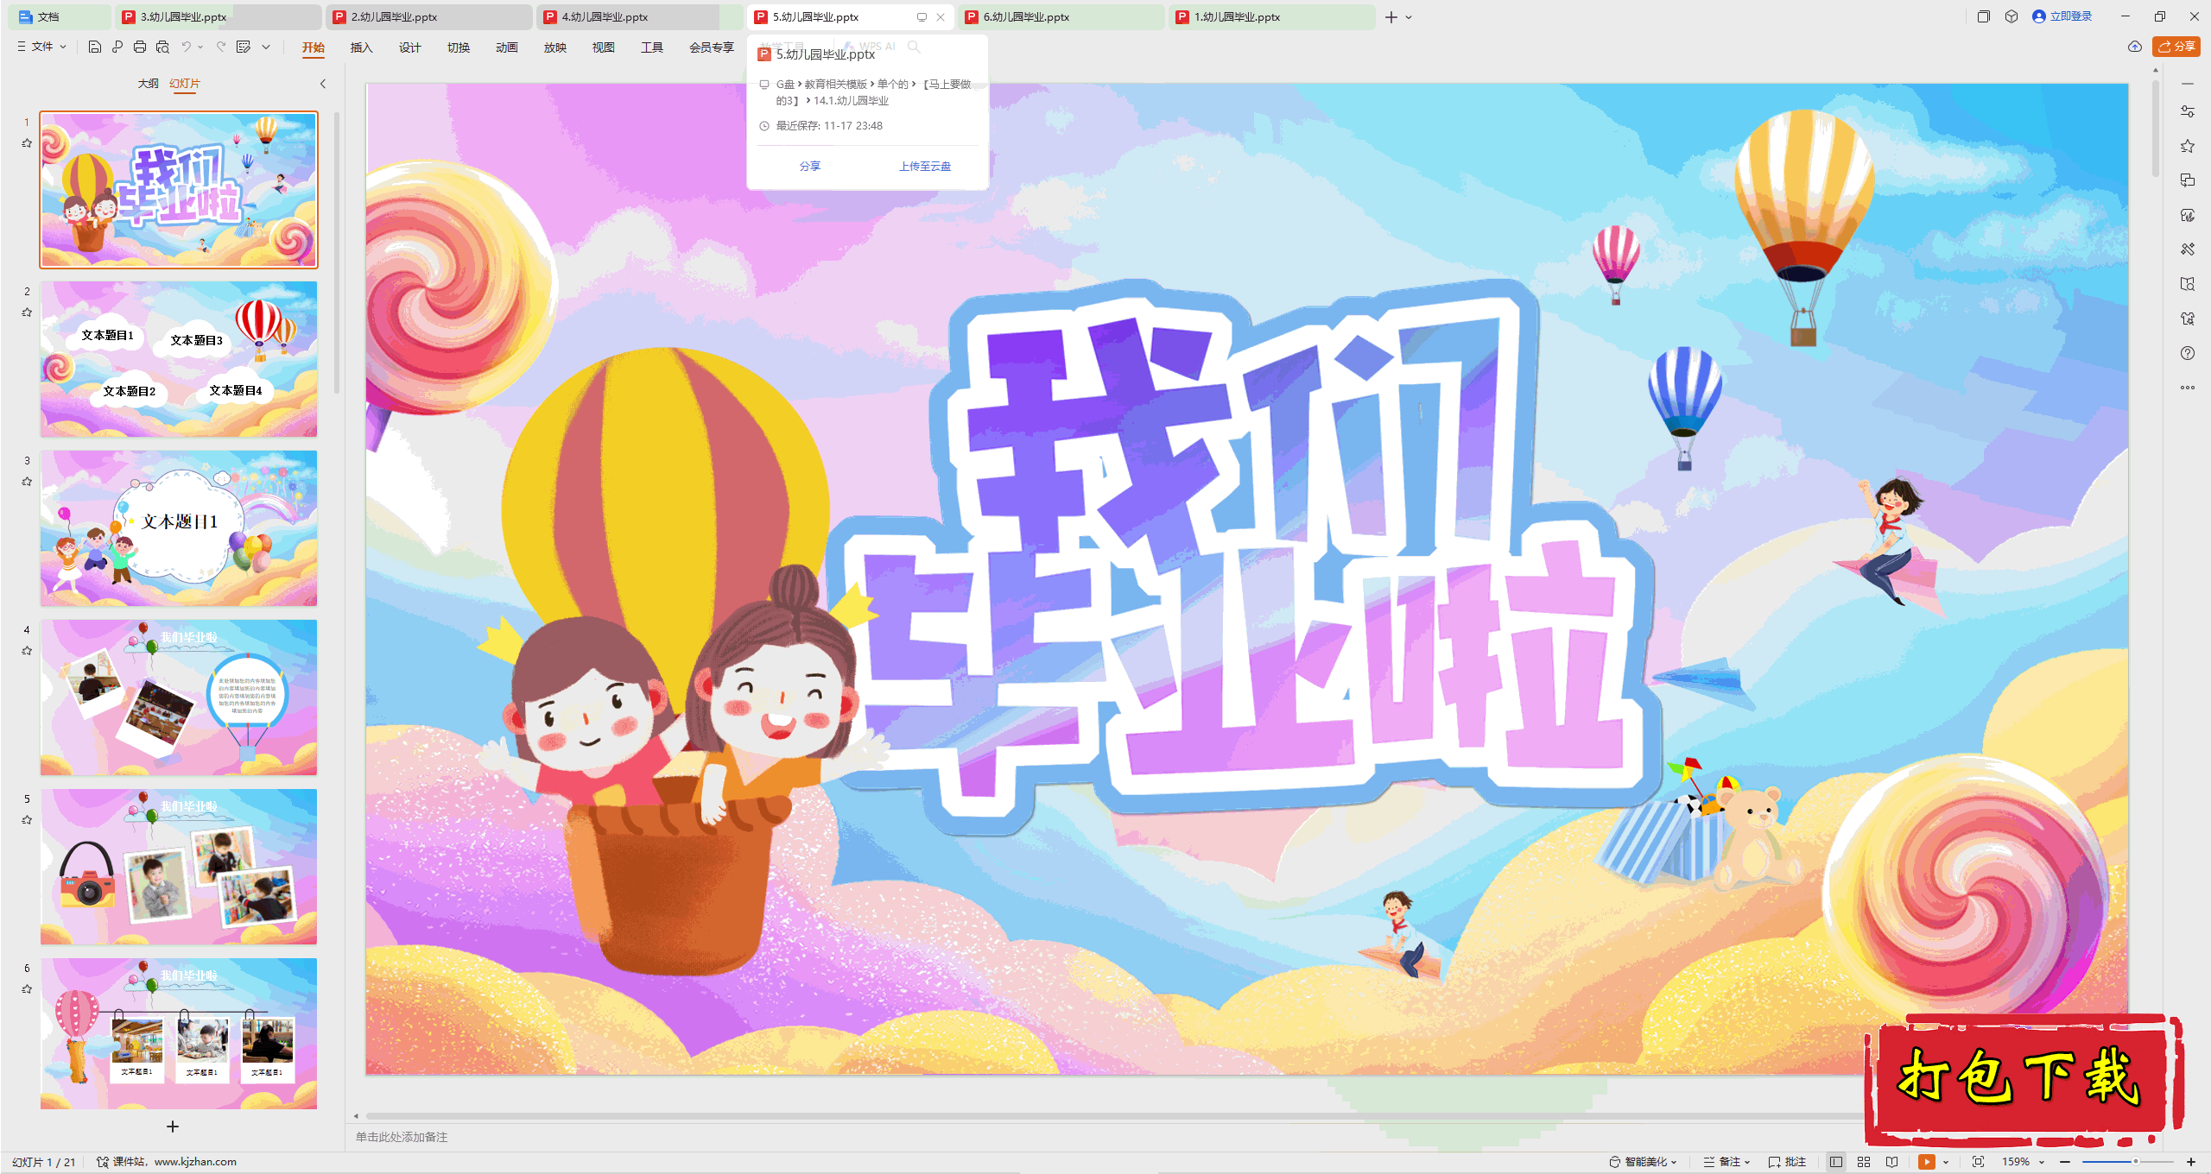Click the cloud upload icon beside Share button

(x=2134, y=47)
